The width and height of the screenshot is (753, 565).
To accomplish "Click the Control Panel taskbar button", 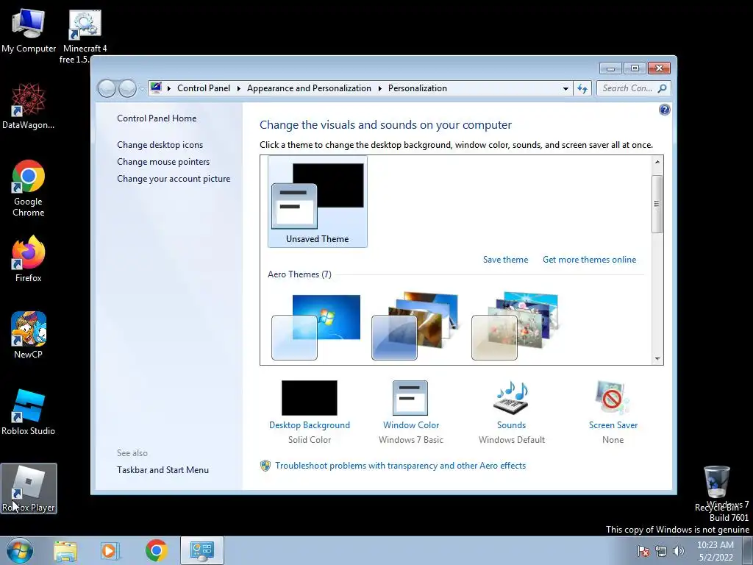I will [x=201, y=550].
